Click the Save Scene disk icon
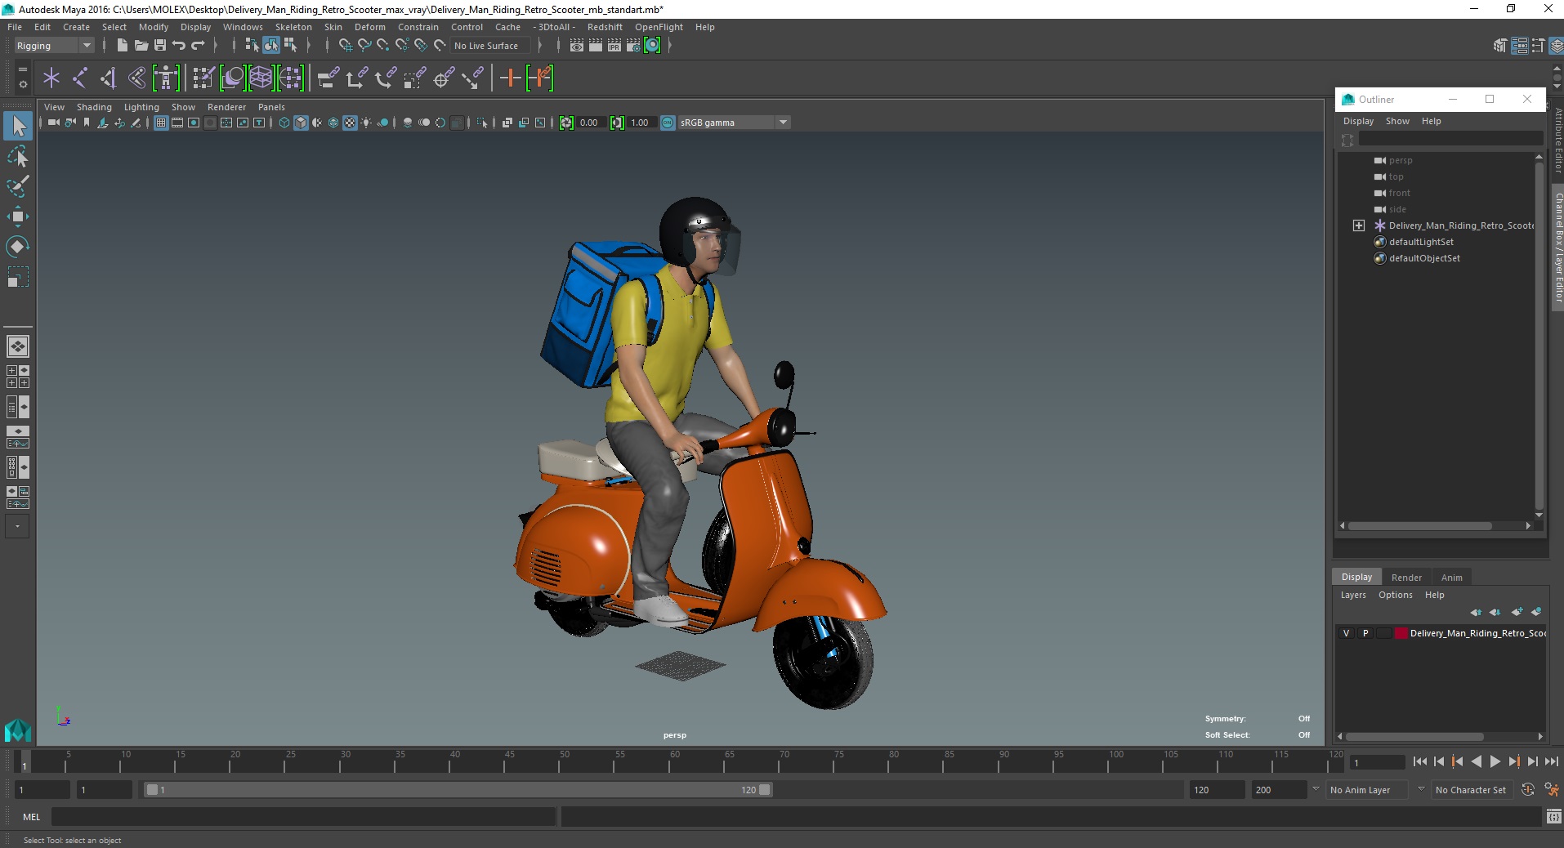 click(x=159, y=46)
